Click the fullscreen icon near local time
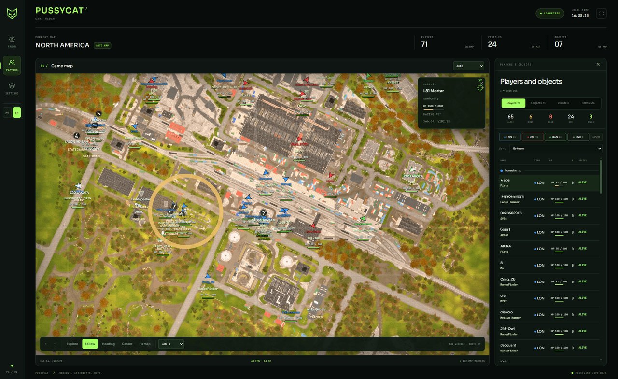 [x=601, y=14]
